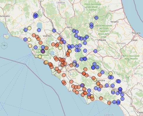Click the blue marker below Monti Sibillini label
143x116 pixels.
96,18
